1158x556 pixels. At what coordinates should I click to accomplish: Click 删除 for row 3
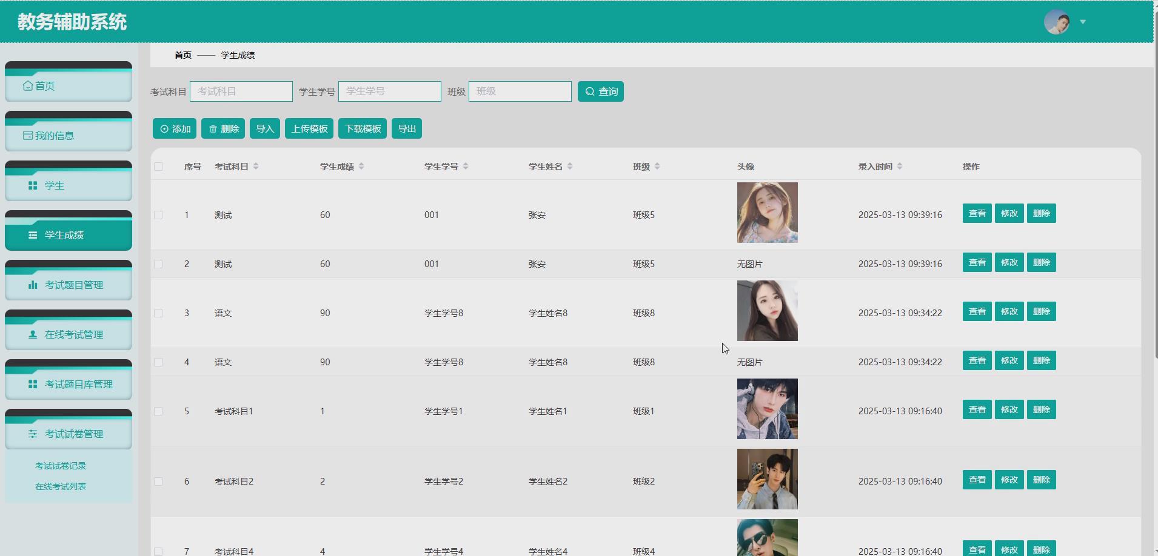[x=1042, y=311]
